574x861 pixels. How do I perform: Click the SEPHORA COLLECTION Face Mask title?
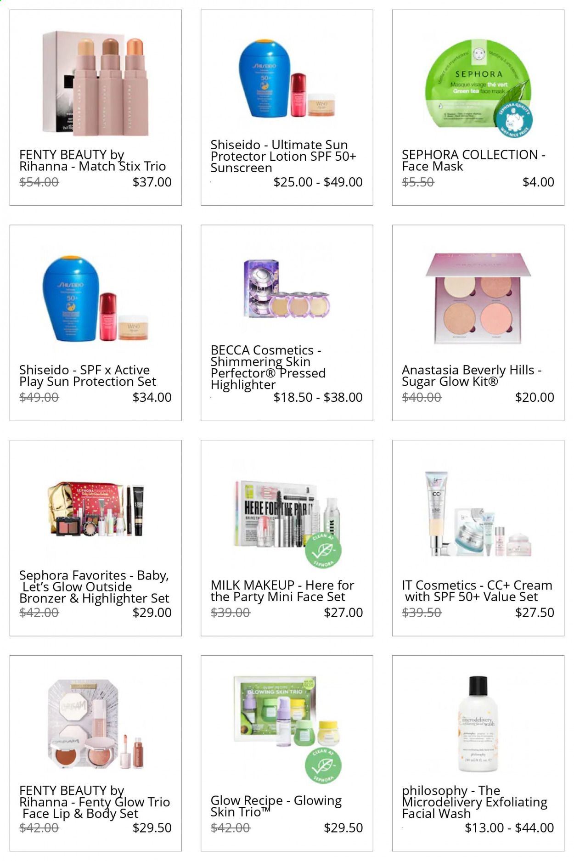click(473, 160)
